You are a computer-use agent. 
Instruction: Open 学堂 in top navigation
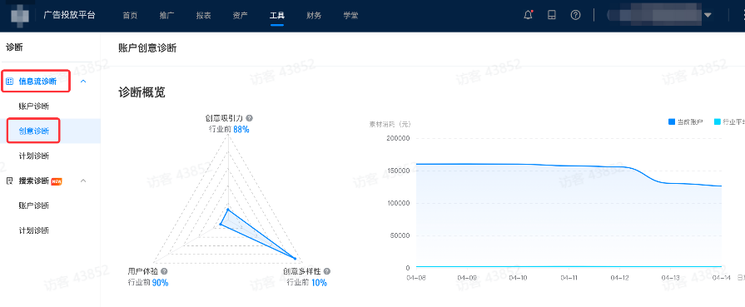coord(350,15)
